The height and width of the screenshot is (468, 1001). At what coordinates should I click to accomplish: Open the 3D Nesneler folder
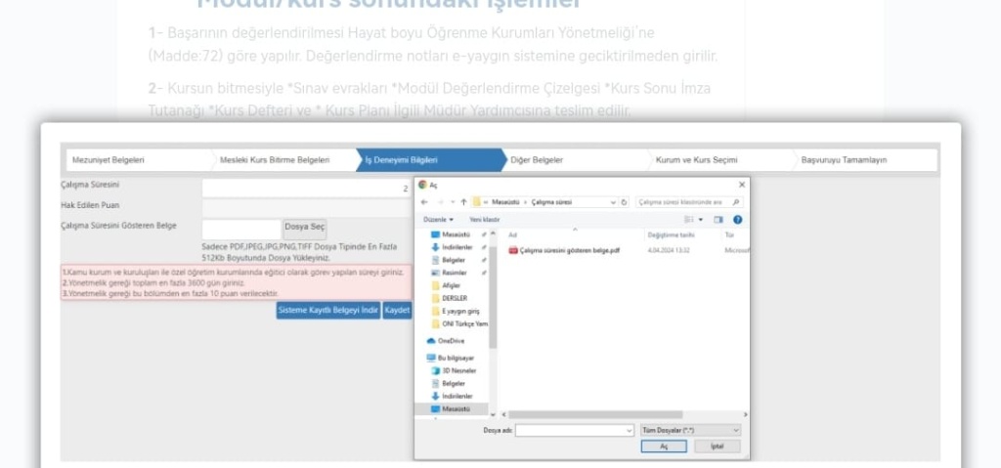pyautogui.click(x=457, y=371)
